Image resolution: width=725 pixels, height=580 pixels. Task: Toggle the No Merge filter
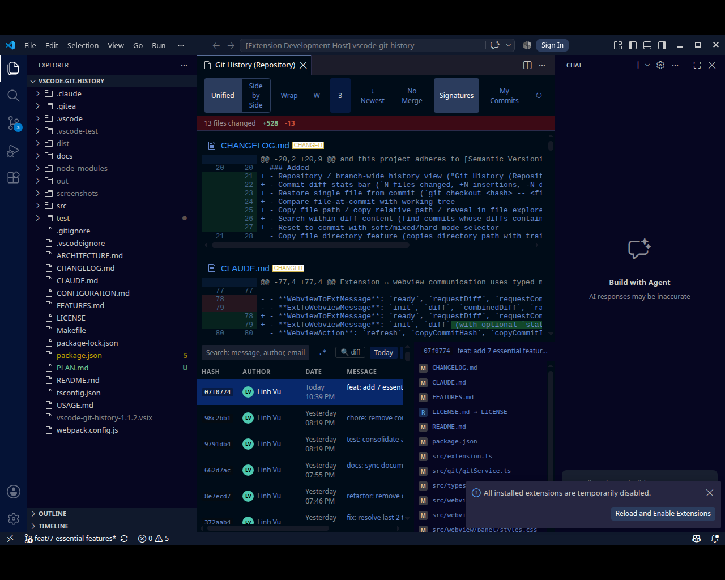[412, 96]
